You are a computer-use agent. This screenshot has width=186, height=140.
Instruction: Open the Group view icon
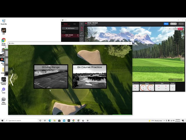point(82,40)
